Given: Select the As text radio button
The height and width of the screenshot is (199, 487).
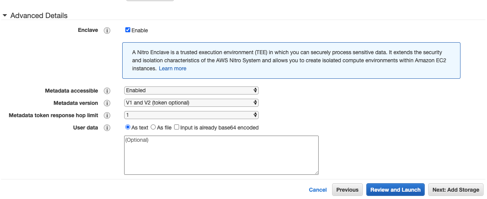Looking at the screenshot, I should tap(128, 127).
